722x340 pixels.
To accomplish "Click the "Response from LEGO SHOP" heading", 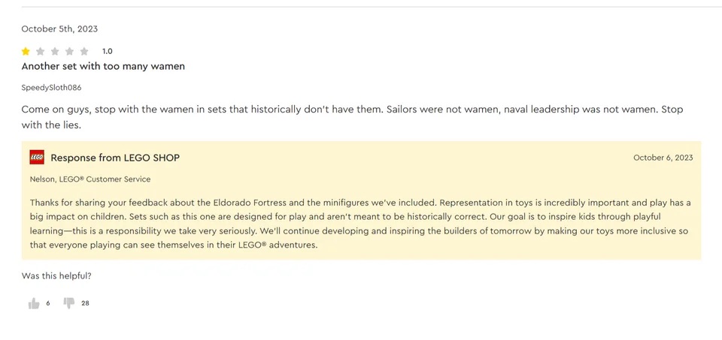I will [x=115, y=158].
